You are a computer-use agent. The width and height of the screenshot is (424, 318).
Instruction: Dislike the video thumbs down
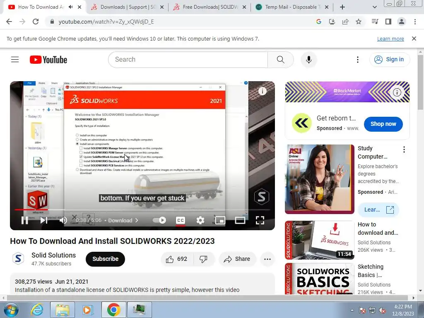coord(203,259)
